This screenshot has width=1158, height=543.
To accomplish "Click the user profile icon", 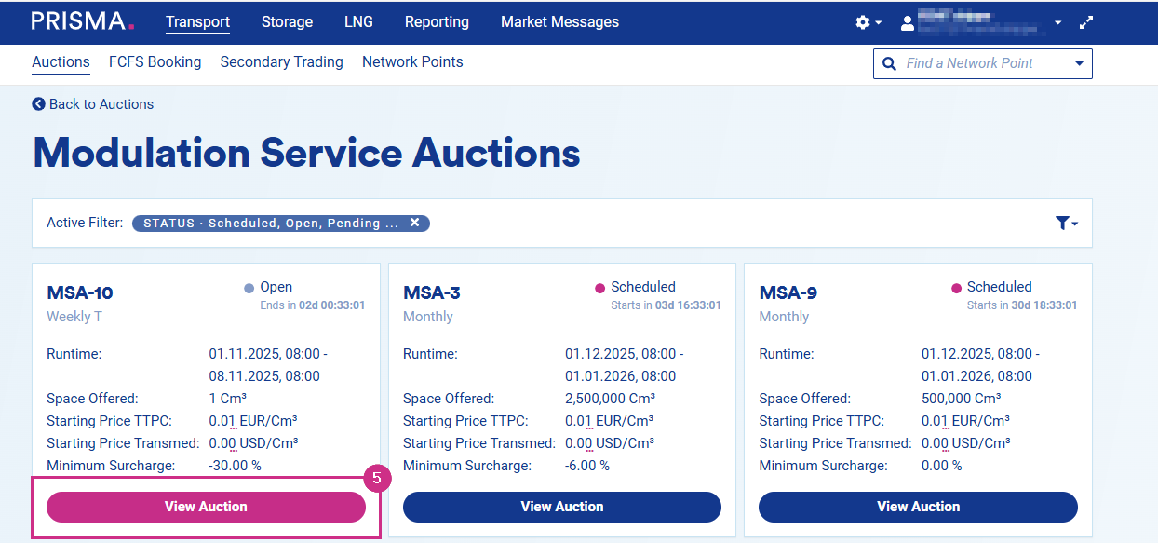I will click(x=908, y=22).
